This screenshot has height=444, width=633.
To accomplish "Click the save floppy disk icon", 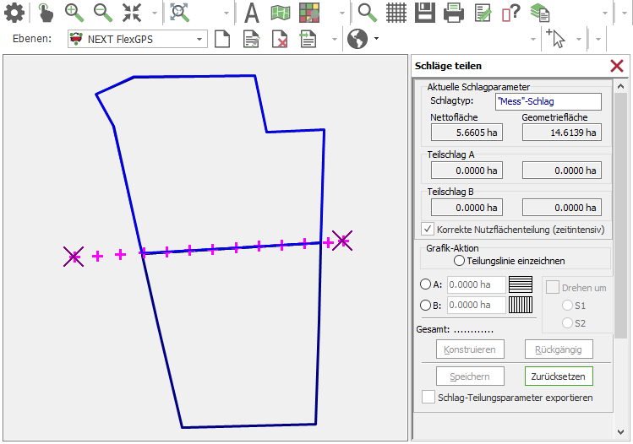I will click(x=424, y=13).
